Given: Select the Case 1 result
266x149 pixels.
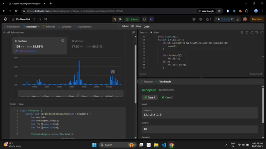Looking at the screenshot, I should (149, 97).
